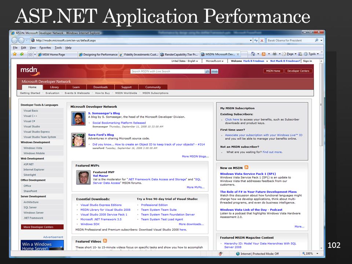Click the Sign in link

(x=307, y=61)
